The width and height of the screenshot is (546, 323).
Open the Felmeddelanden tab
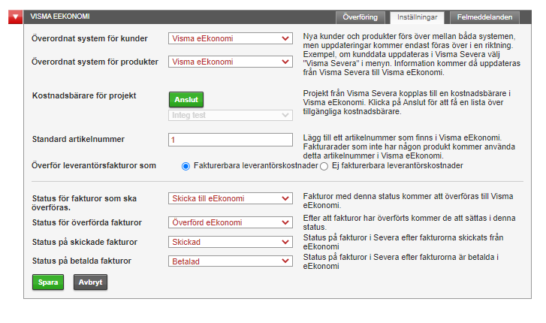484,17
